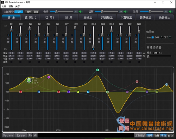Image resolution: width=176 pixels, height=139 pixels.
Task: Select the 演唱 mode button
Action: click(x=150, y=135)
